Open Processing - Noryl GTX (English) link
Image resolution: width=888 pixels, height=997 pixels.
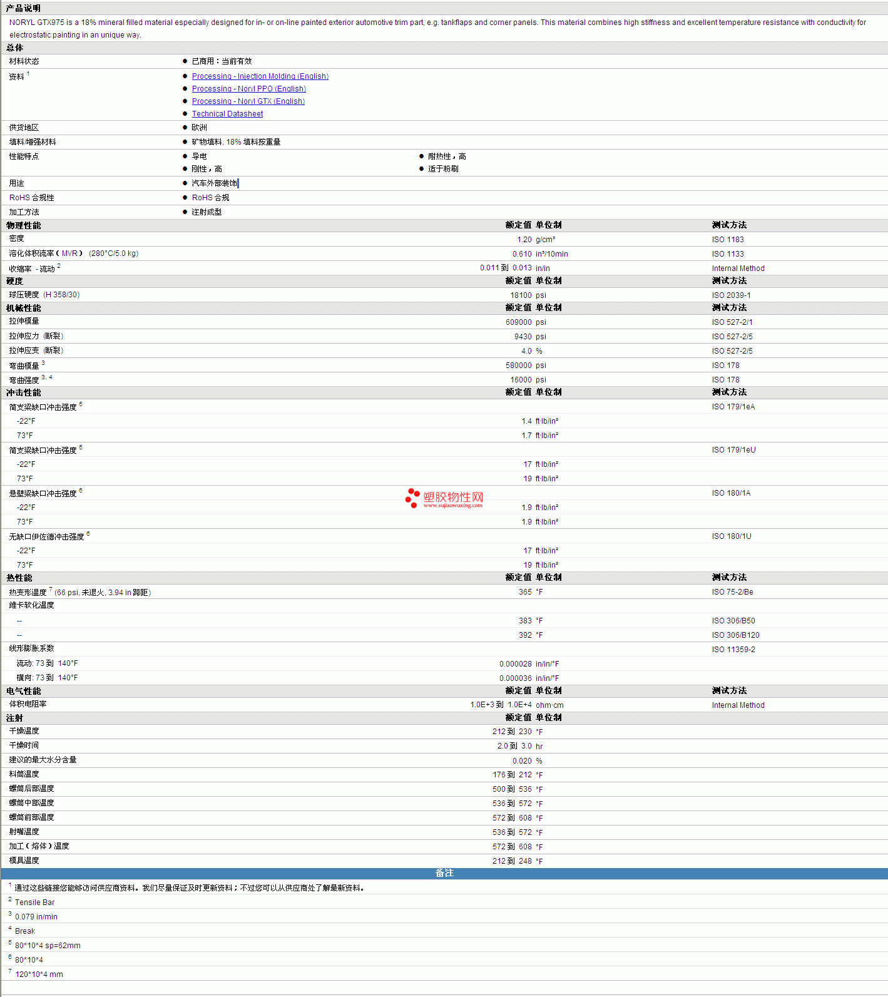[x=248, y=101]
